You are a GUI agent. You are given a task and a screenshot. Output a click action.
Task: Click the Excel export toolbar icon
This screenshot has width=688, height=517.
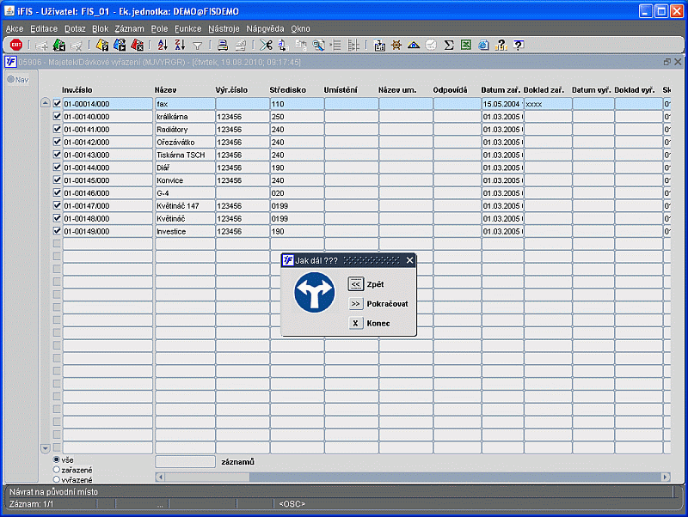point(465,45)
